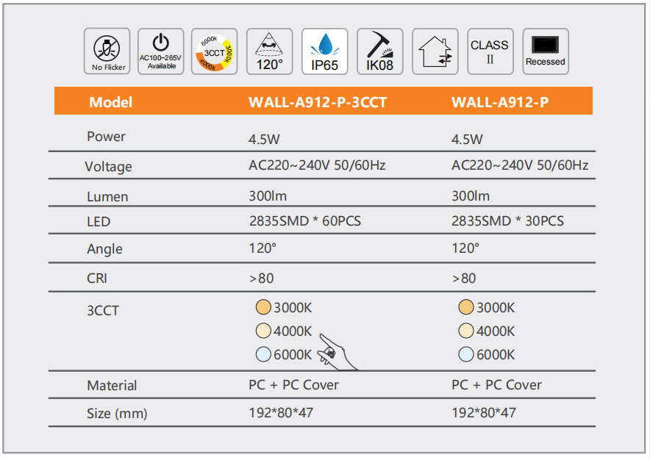
Task: Click the Recessed mounting icon
Action: 545,51
